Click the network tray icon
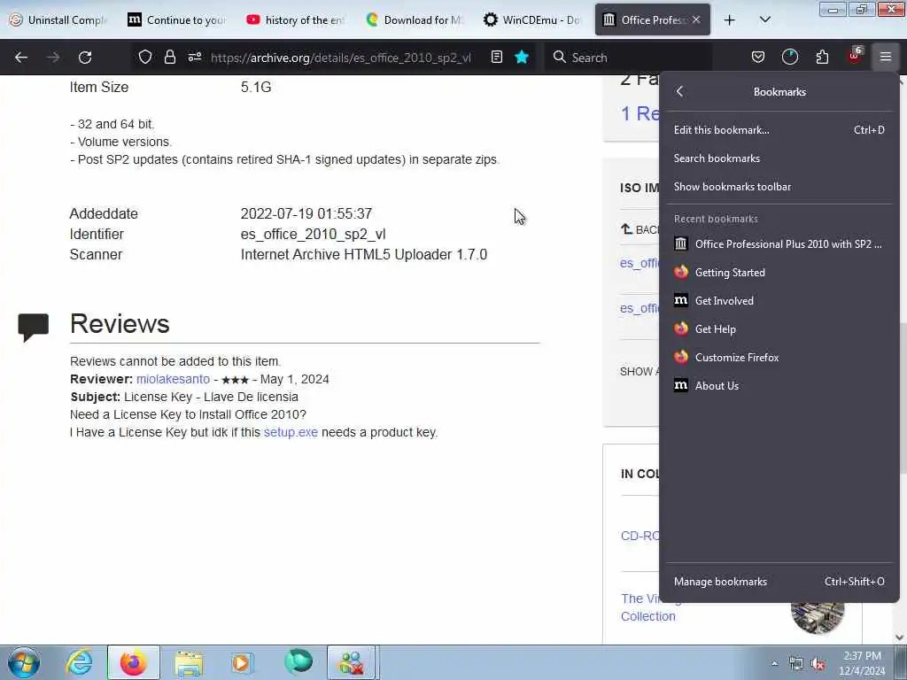 pyautogui.click(x=796, y=664)
